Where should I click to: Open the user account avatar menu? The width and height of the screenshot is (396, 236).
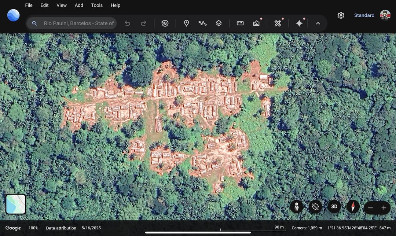[x=385, y=15]
